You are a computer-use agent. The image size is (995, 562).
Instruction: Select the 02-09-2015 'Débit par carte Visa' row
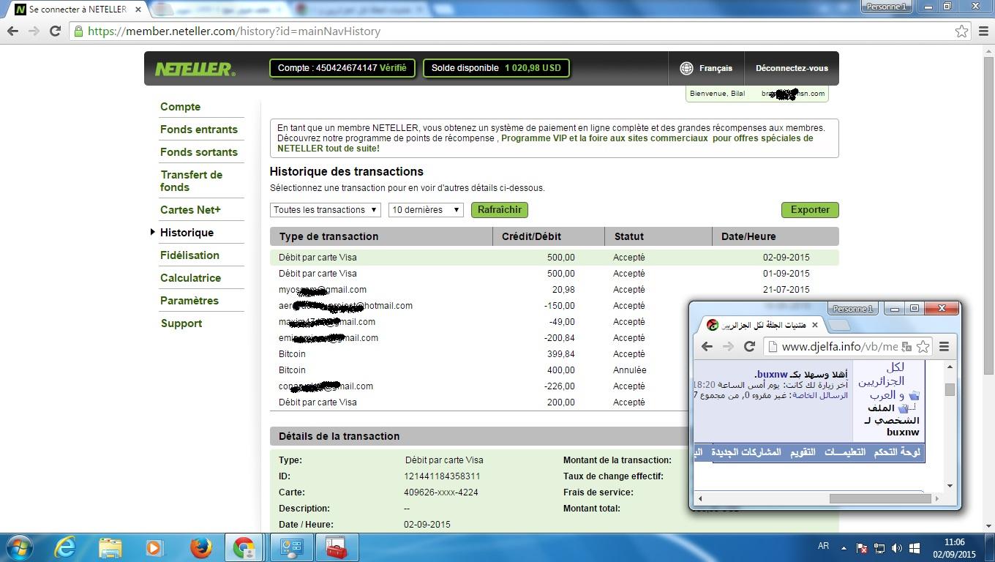coord(554,258)
